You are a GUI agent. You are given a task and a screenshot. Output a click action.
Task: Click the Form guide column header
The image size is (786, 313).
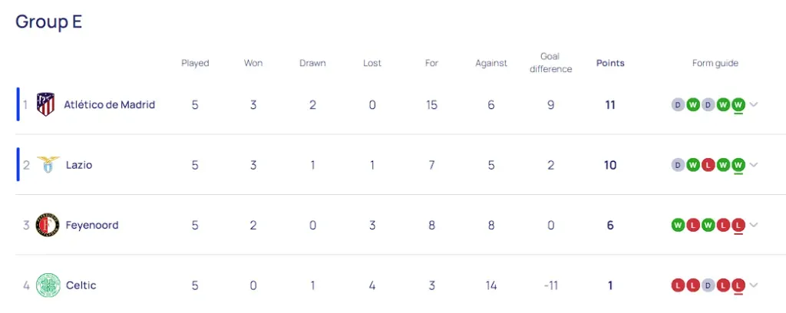click(715, 63)
